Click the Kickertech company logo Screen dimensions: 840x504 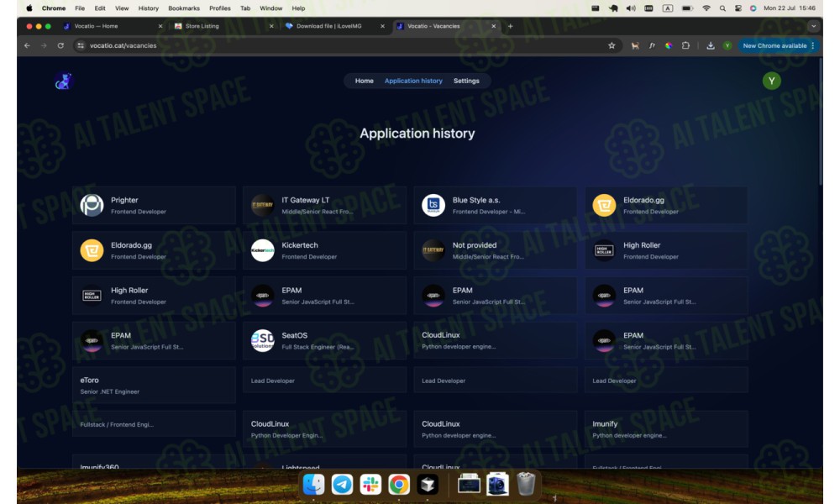[262, 250]
